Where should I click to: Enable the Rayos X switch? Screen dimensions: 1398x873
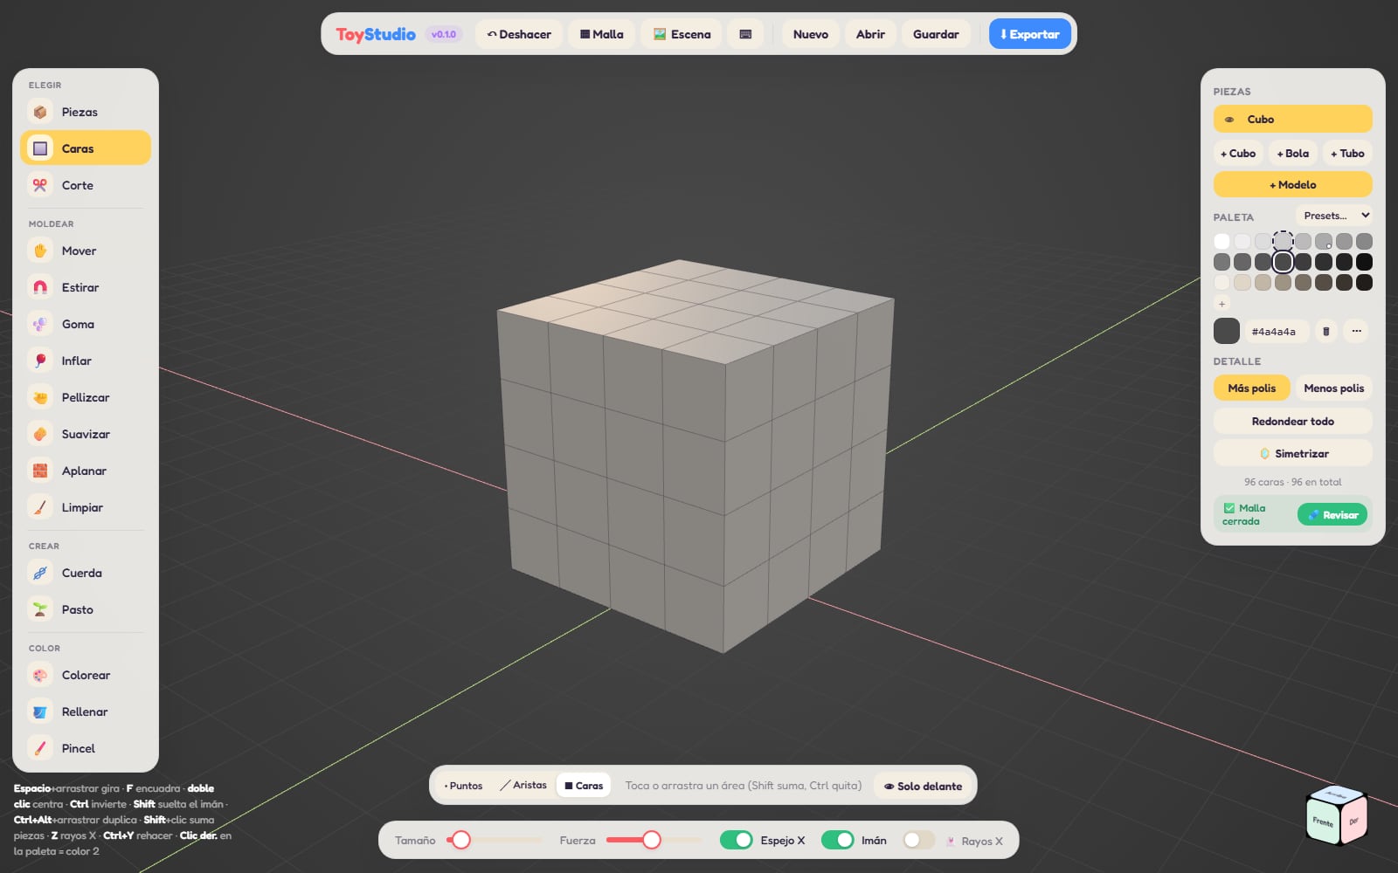[918, 840]
